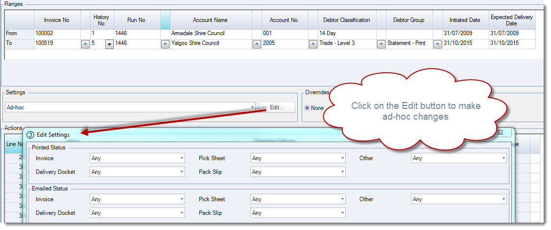Select From Invoice No cell 100002
This screenshot has width=551, height=230.
(57, 34)
